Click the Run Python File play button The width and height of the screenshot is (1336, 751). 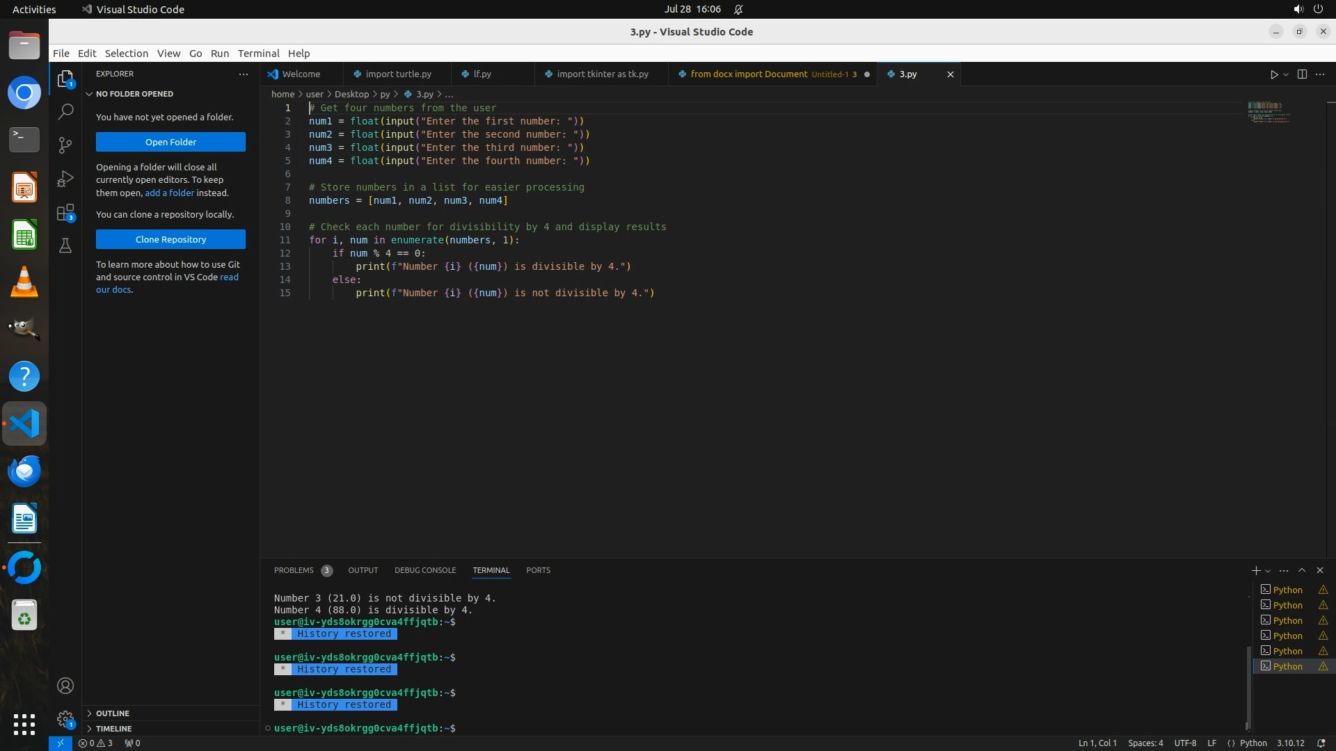coord(1273,74)
